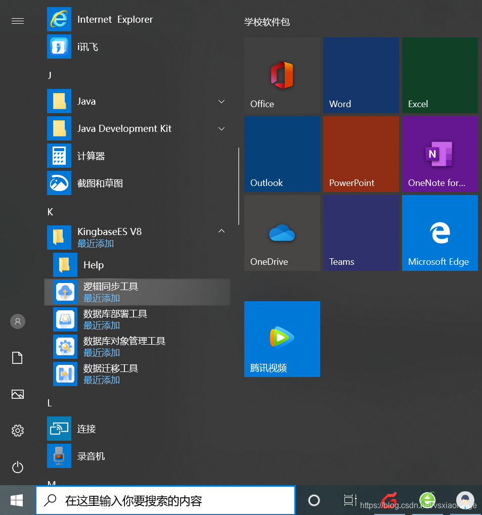The height and width of the screenshot is (515, 482).
Task: Expand the Java Development Kit chevron
Action: (222, 129)
